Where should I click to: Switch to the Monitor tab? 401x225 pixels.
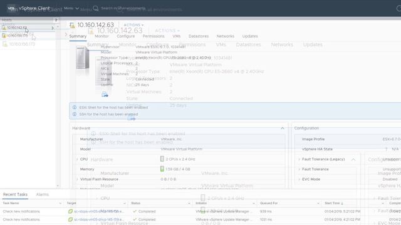pos(102,36)
